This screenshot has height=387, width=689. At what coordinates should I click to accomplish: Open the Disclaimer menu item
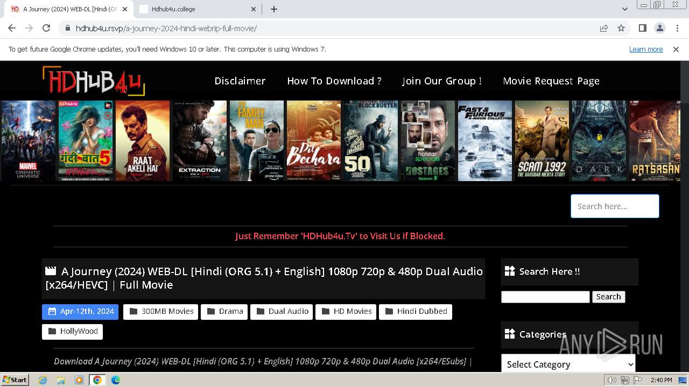click(240, 81)
